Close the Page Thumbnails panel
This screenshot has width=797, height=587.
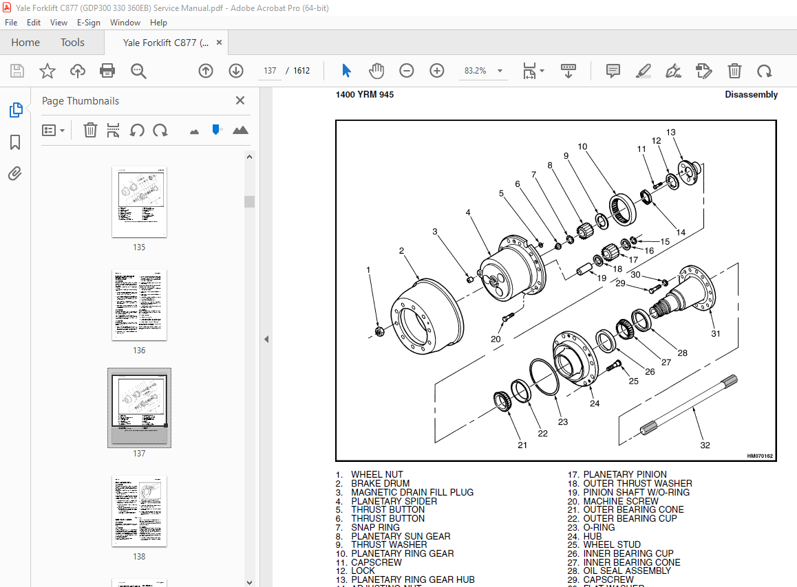click(240, 100)
